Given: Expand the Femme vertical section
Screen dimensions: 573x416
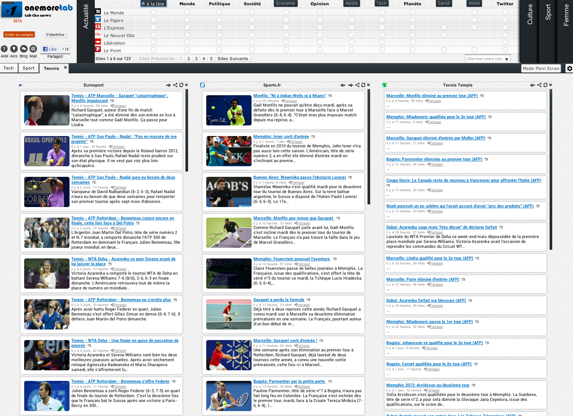Looking at the screenshot, I should [x=566, y=31].
